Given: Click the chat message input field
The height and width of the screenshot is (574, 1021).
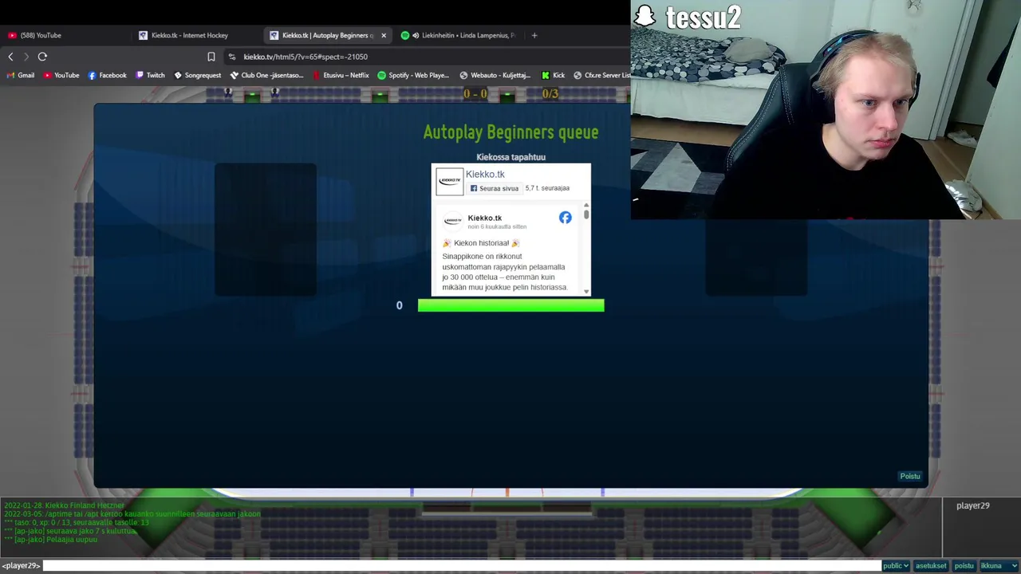Looking at the screenshot, I should click(461, 566).
